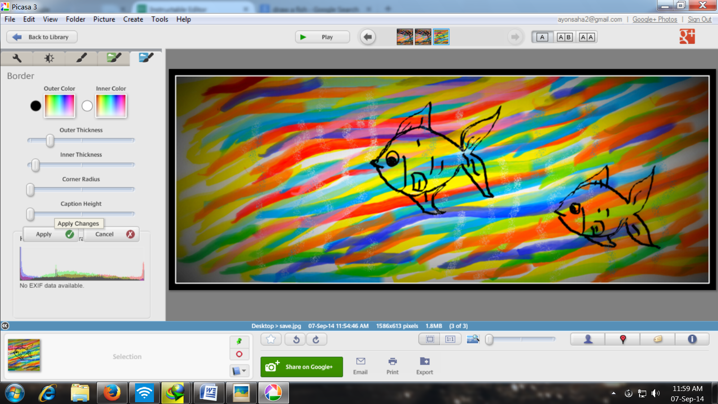The height and width of the screenshot is (404, 718).
Task: Collapse the edit panel with double-arrow icon
Action: pos(5,326)
